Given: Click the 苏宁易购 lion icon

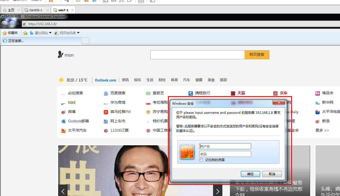Looking at the screenshot, I should (x=148, y=112).
